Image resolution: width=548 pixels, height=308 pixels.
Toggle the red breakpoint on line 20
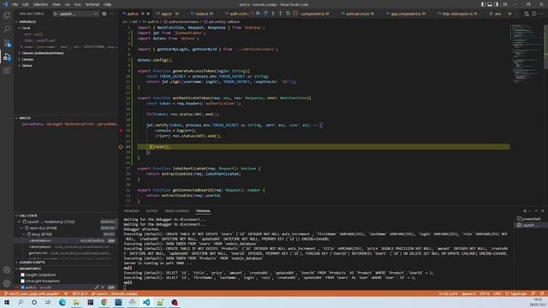click(121, 131)
